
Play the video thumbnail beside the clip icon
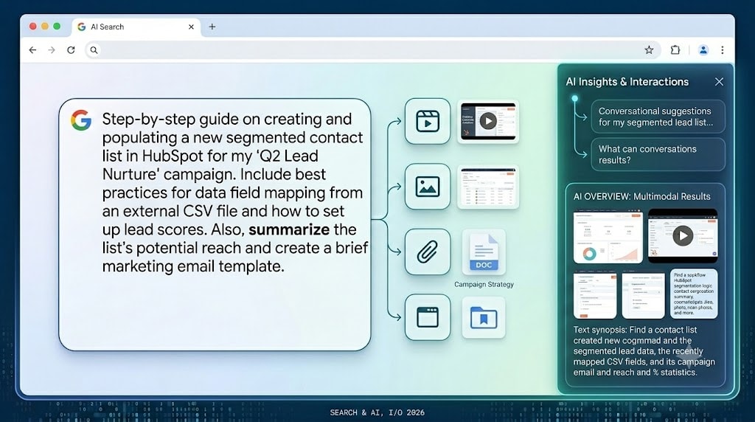pos(488,121)
